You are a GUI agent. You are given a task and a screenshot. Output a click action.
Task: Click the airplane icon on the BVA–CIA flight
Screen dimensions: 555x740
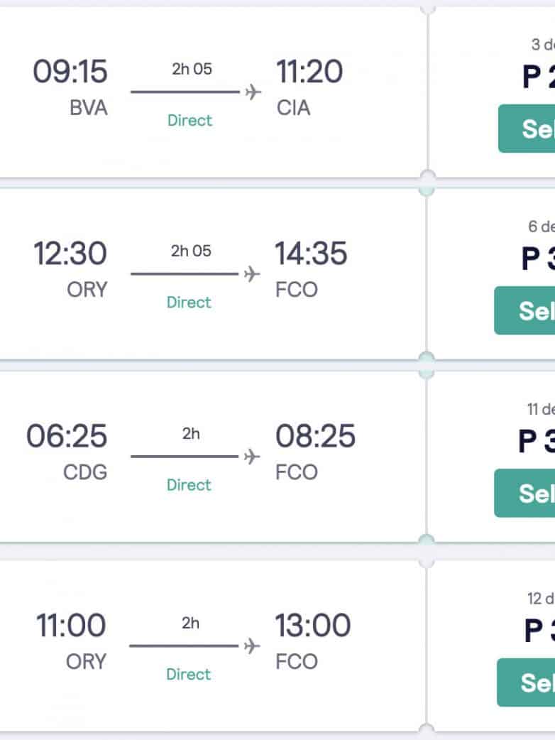pyautogui.click(x=253, y=92)
